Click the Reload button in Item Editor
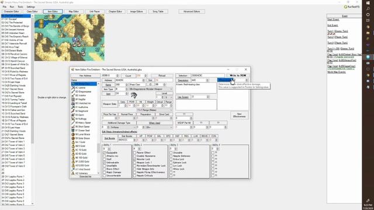 [x=162, y=75]
